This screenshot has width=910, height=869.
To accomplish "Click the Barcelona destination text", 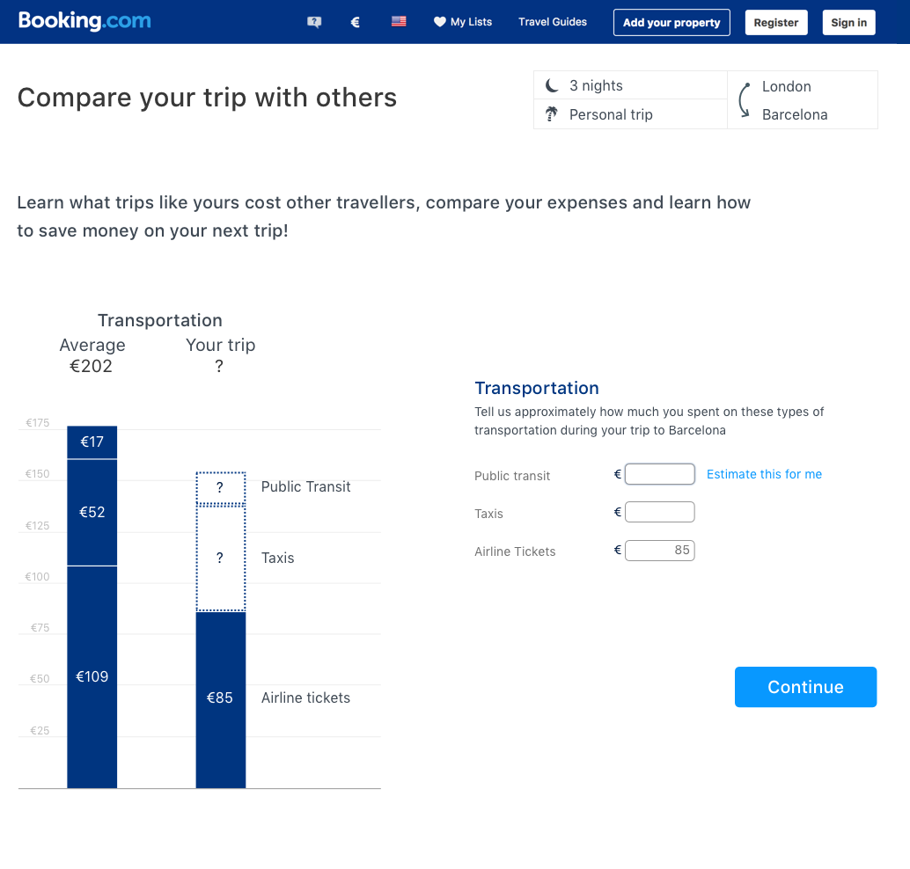I will coord(795,115).
